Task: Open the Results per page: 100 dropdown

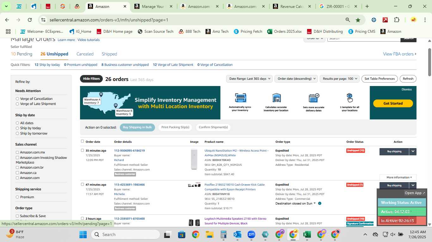Action: tap(340, 79)
